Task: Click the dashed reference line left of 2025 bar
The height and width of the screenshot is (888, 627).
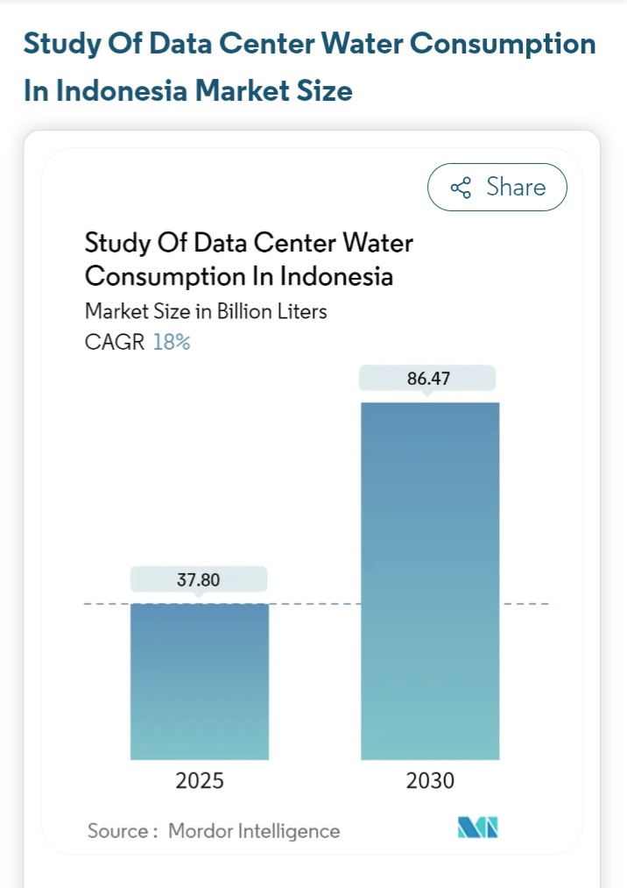Action: 107,604
